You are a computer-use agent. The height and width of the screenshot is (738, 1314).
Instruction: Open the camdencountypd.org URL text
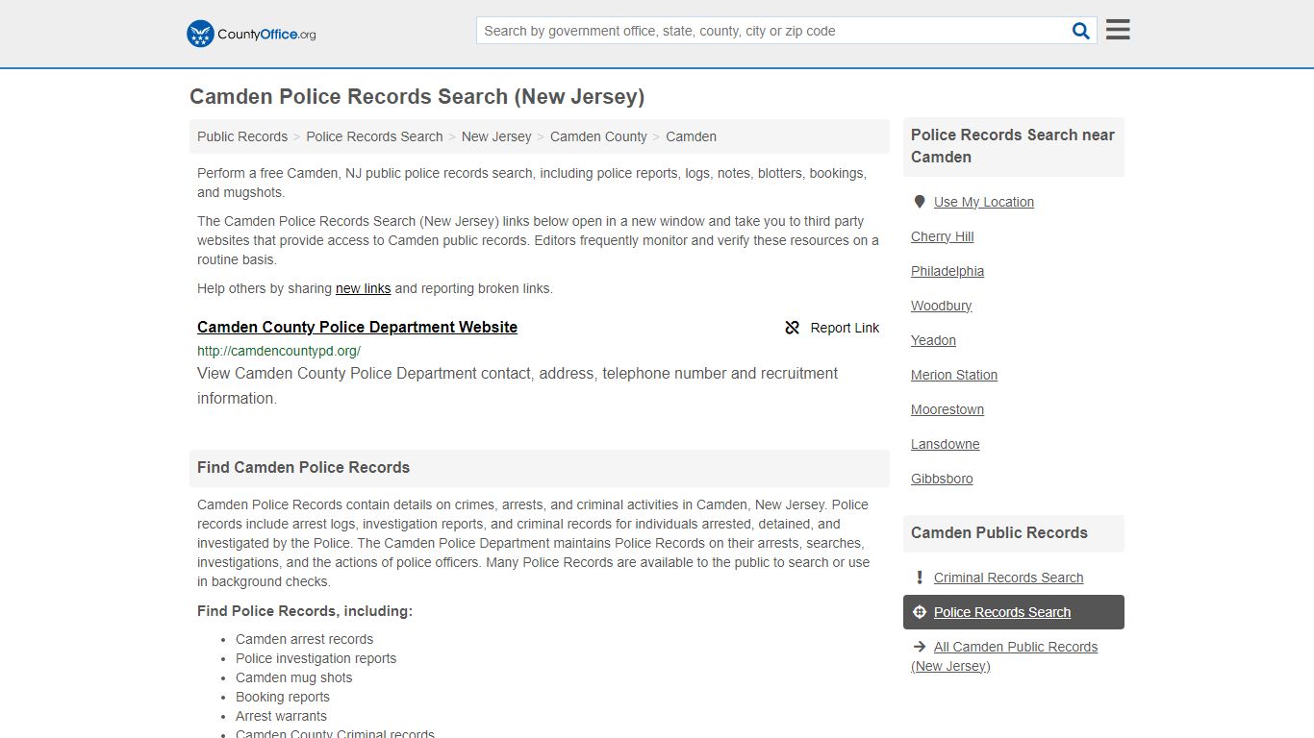279,351
